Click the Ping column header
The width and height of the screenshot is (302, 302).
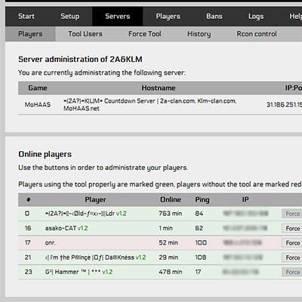(x=202, y=200)
